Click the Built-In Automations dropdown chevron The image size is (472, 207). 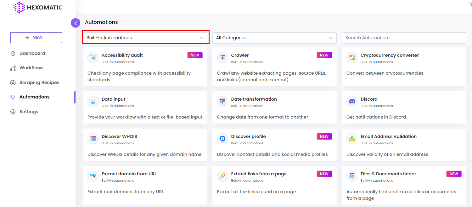click(202, 38)
